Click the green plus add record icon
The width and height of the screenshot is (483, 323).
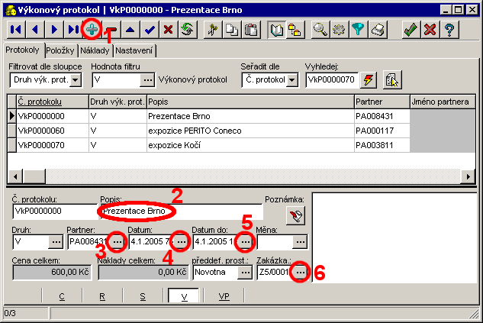pos(92,30)
